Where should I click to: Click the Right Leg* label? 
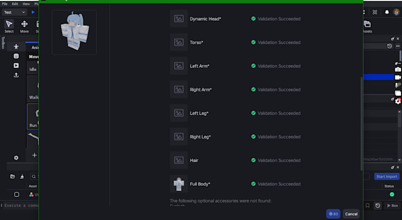point(200,137)
